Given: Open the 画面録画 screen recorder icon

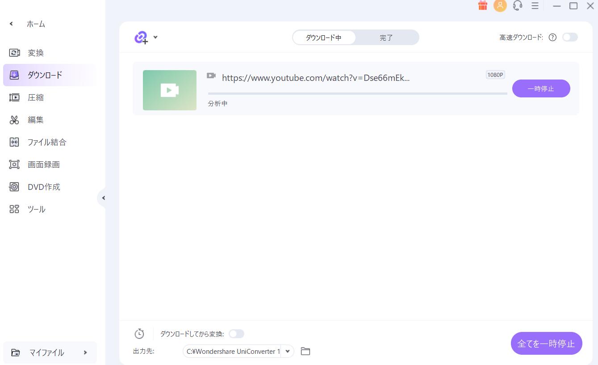Looking at the screenshot, I should coord(14,164).
